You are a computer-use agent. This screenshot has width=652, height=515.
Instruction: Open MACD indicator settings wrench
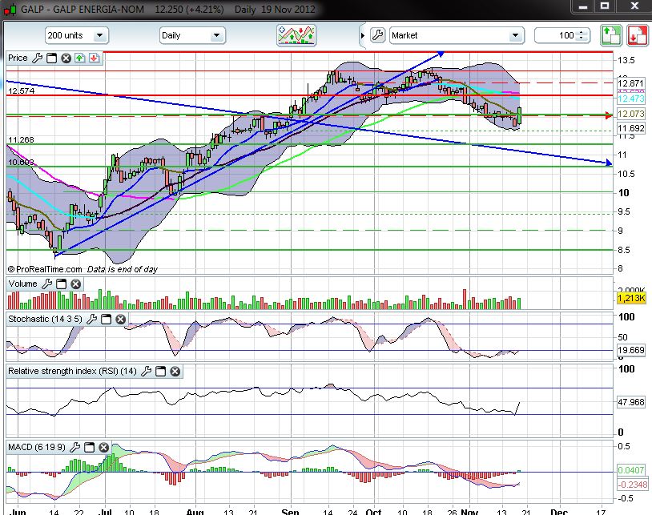pyautogui.click(x=74, y=447)
